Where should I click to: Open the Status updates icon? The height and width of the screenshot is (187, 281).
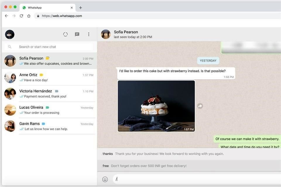(x=65, y=34)
